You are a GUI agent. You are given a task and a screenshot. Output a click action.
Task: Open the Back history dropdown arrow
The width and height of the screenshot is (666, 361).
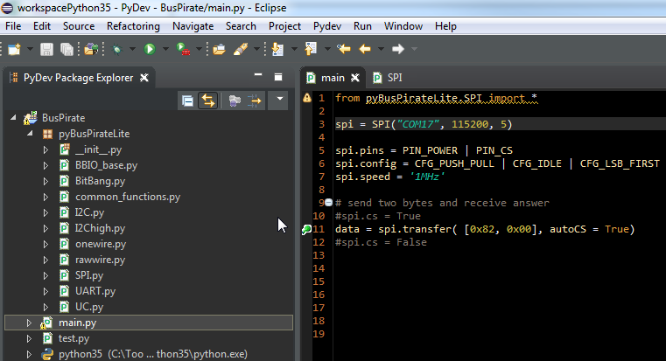(381, 49)
